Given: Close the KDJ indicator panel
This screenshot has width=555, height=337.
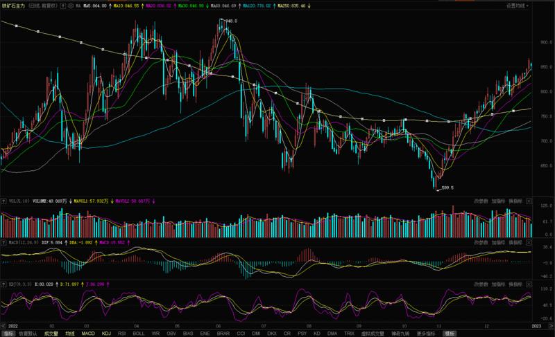Looking at the screenshot, I should (529, 284).
